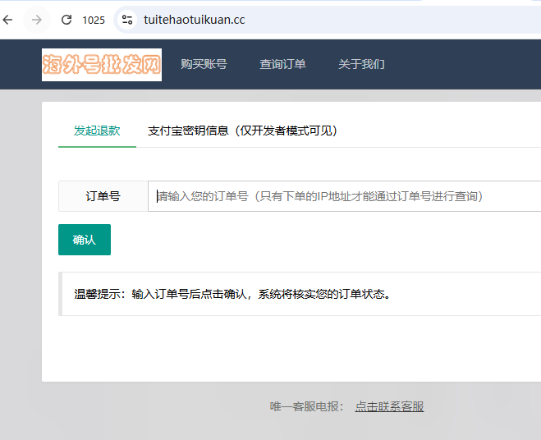Click the browser forward arrow
This screenshot has width=541, height=440.
(x=37, y=20)
